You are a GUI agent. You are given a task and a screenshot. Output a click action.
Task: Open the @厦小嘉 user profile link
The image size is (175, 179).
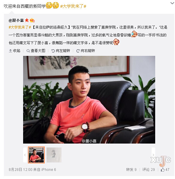coord(16,20)
